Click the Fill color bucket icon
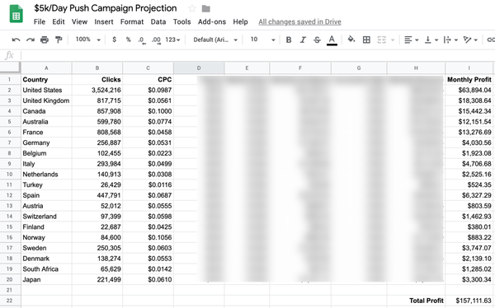Image resolution: width=495 pixels, height=308 pixels. click(351, 40)
